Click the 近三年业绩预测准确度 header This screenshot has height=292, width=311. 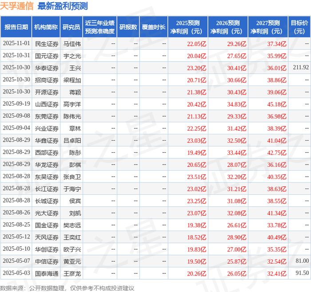(x=100, y=27)
